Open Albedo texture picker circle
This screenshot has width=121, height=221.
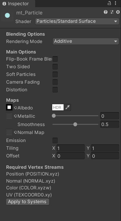click(x=15, y=108)
